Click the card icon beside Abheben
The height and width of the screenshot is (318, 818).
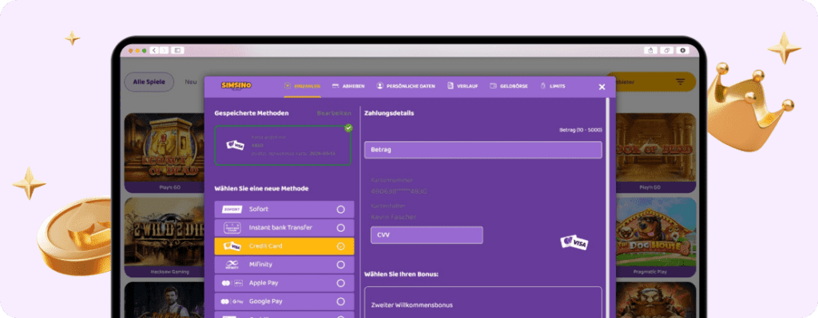(x=336, y=86)
